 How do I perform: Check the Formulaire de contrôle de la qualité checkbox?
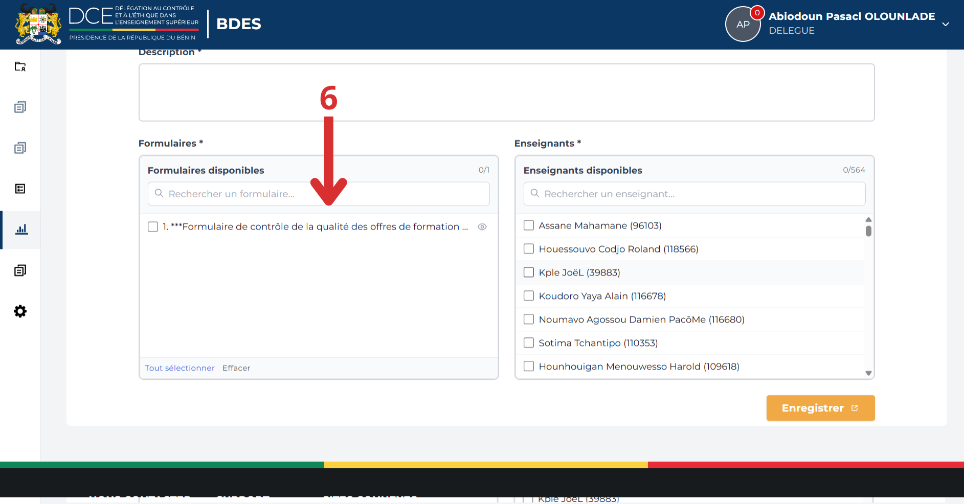coord(153,227)
